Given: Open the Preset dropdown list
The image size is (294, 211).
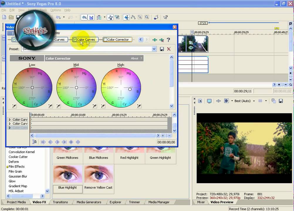Looking at the screenshot, I should point(154,49).
